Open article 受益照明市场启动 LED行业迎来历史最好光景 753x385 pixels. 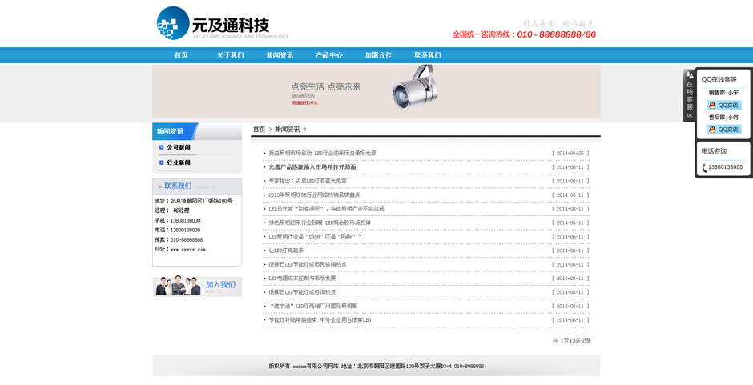pyautogui.click(x=322, y=153)
